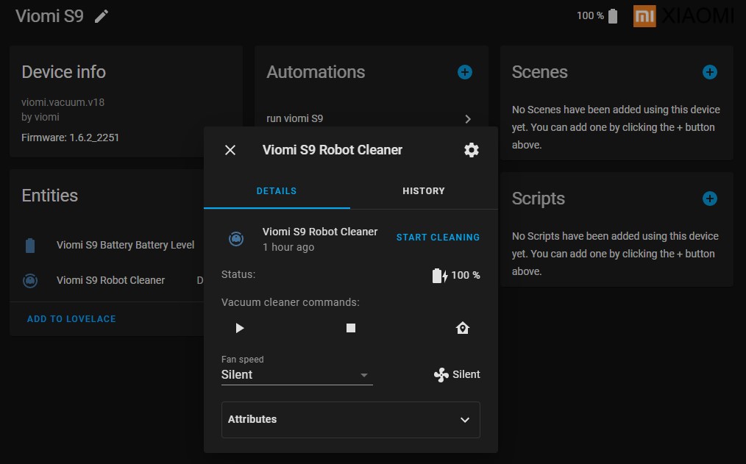Click the 1 hour ago timestamp
This screenshot has height=464, width=746.
tap(288, 247)
